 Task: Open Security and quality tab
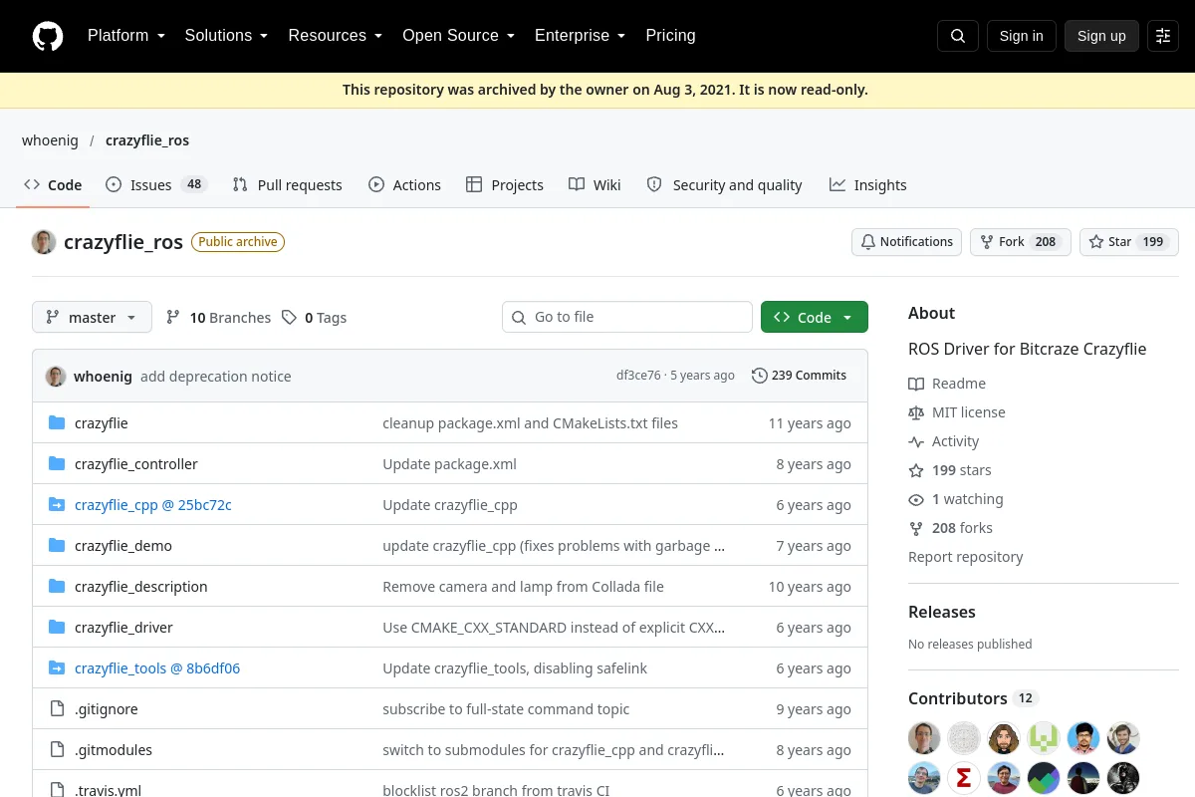[724, 184]
